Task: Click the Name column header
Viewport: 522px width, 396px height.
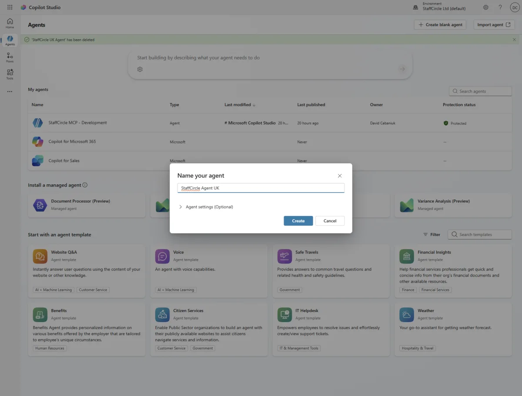Action: tap(37, 105)
